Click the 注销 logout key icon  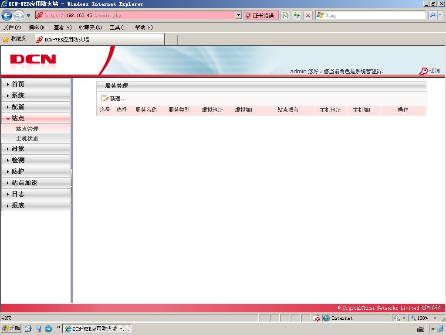(x=423, y=71)
